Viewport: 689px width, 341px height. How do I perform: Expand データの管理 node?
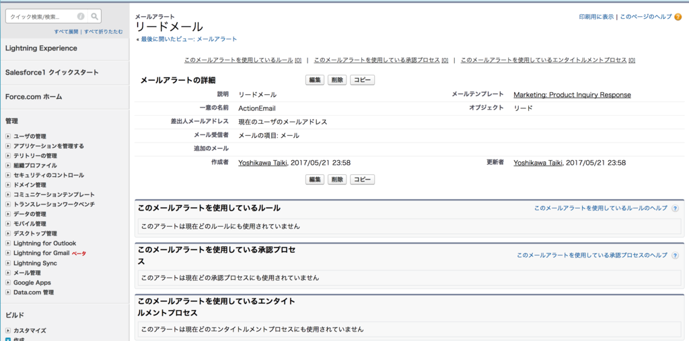click(x=8, y=214)
